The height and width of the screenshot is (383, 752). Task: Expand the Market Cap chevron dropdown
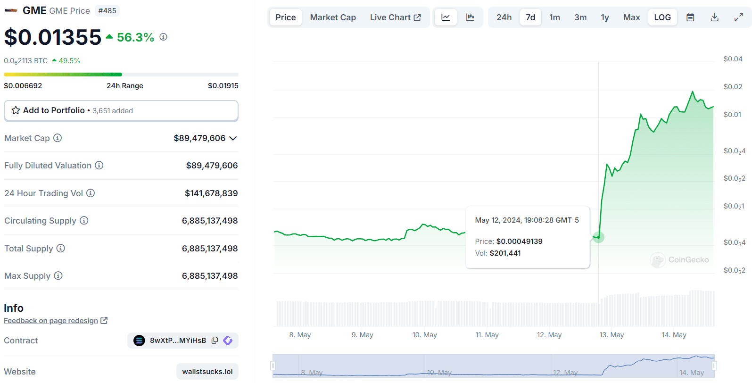(233, 138)
